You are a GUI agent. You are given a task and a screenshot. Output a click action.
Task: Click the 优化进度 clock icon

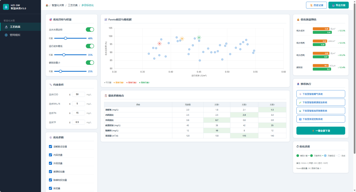[298, 147]
